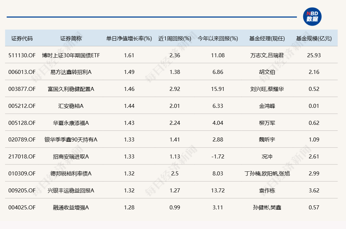Image resolution: width=346 pixels, height=229 pixels.
Task: Click year-to-date return 6.86
Action: pos(218,72)
